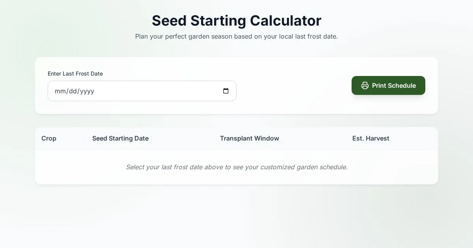Click the subtitle text about garden season
The height and width of the screenshot is (248, 473).
pyautogui.click(x=236, y=37)
